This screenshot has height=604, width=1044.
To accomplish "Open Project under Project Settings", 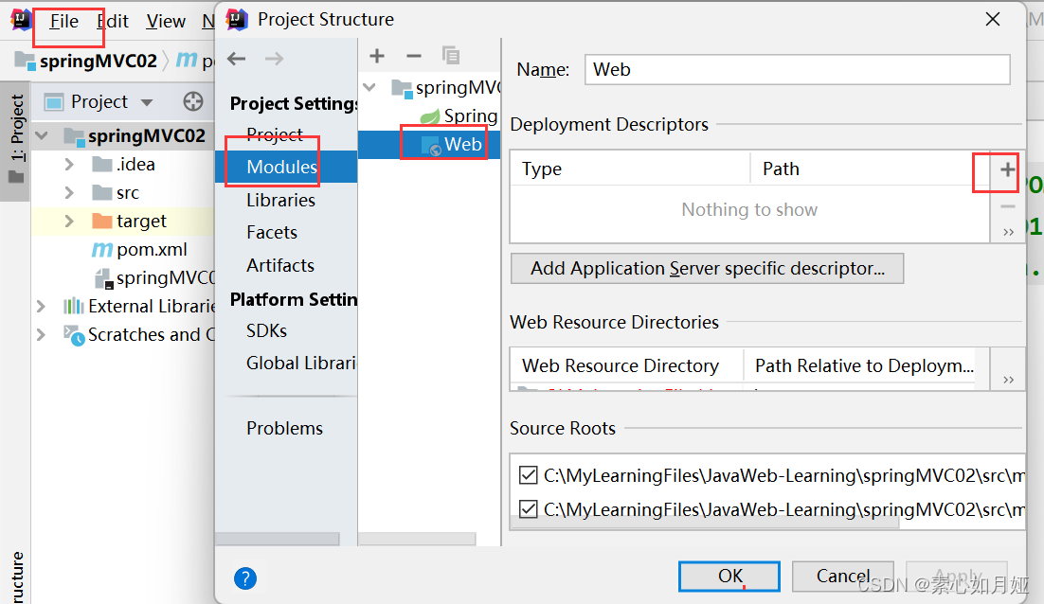I will coord(275,135).
